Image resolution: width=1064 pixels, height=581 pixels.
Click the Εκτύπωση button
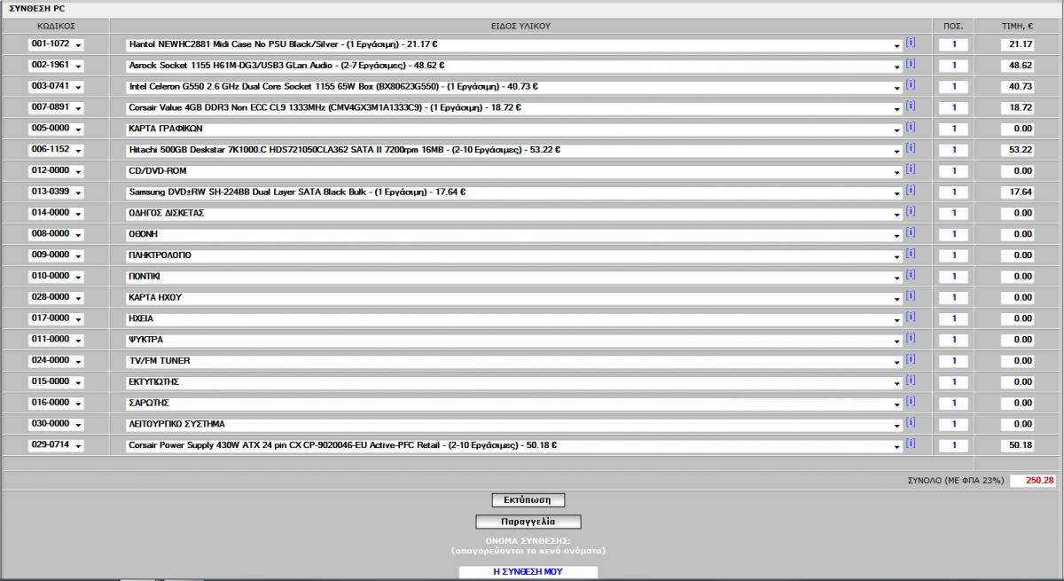pyautogui.click(x=528, y=500)
